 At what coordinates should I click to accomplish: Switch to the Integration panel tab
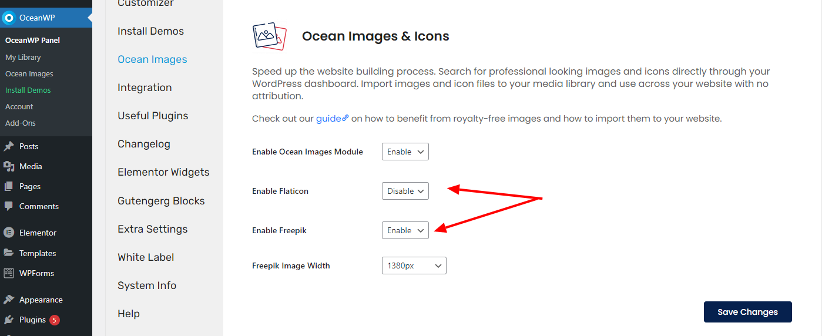coord(145,88)
